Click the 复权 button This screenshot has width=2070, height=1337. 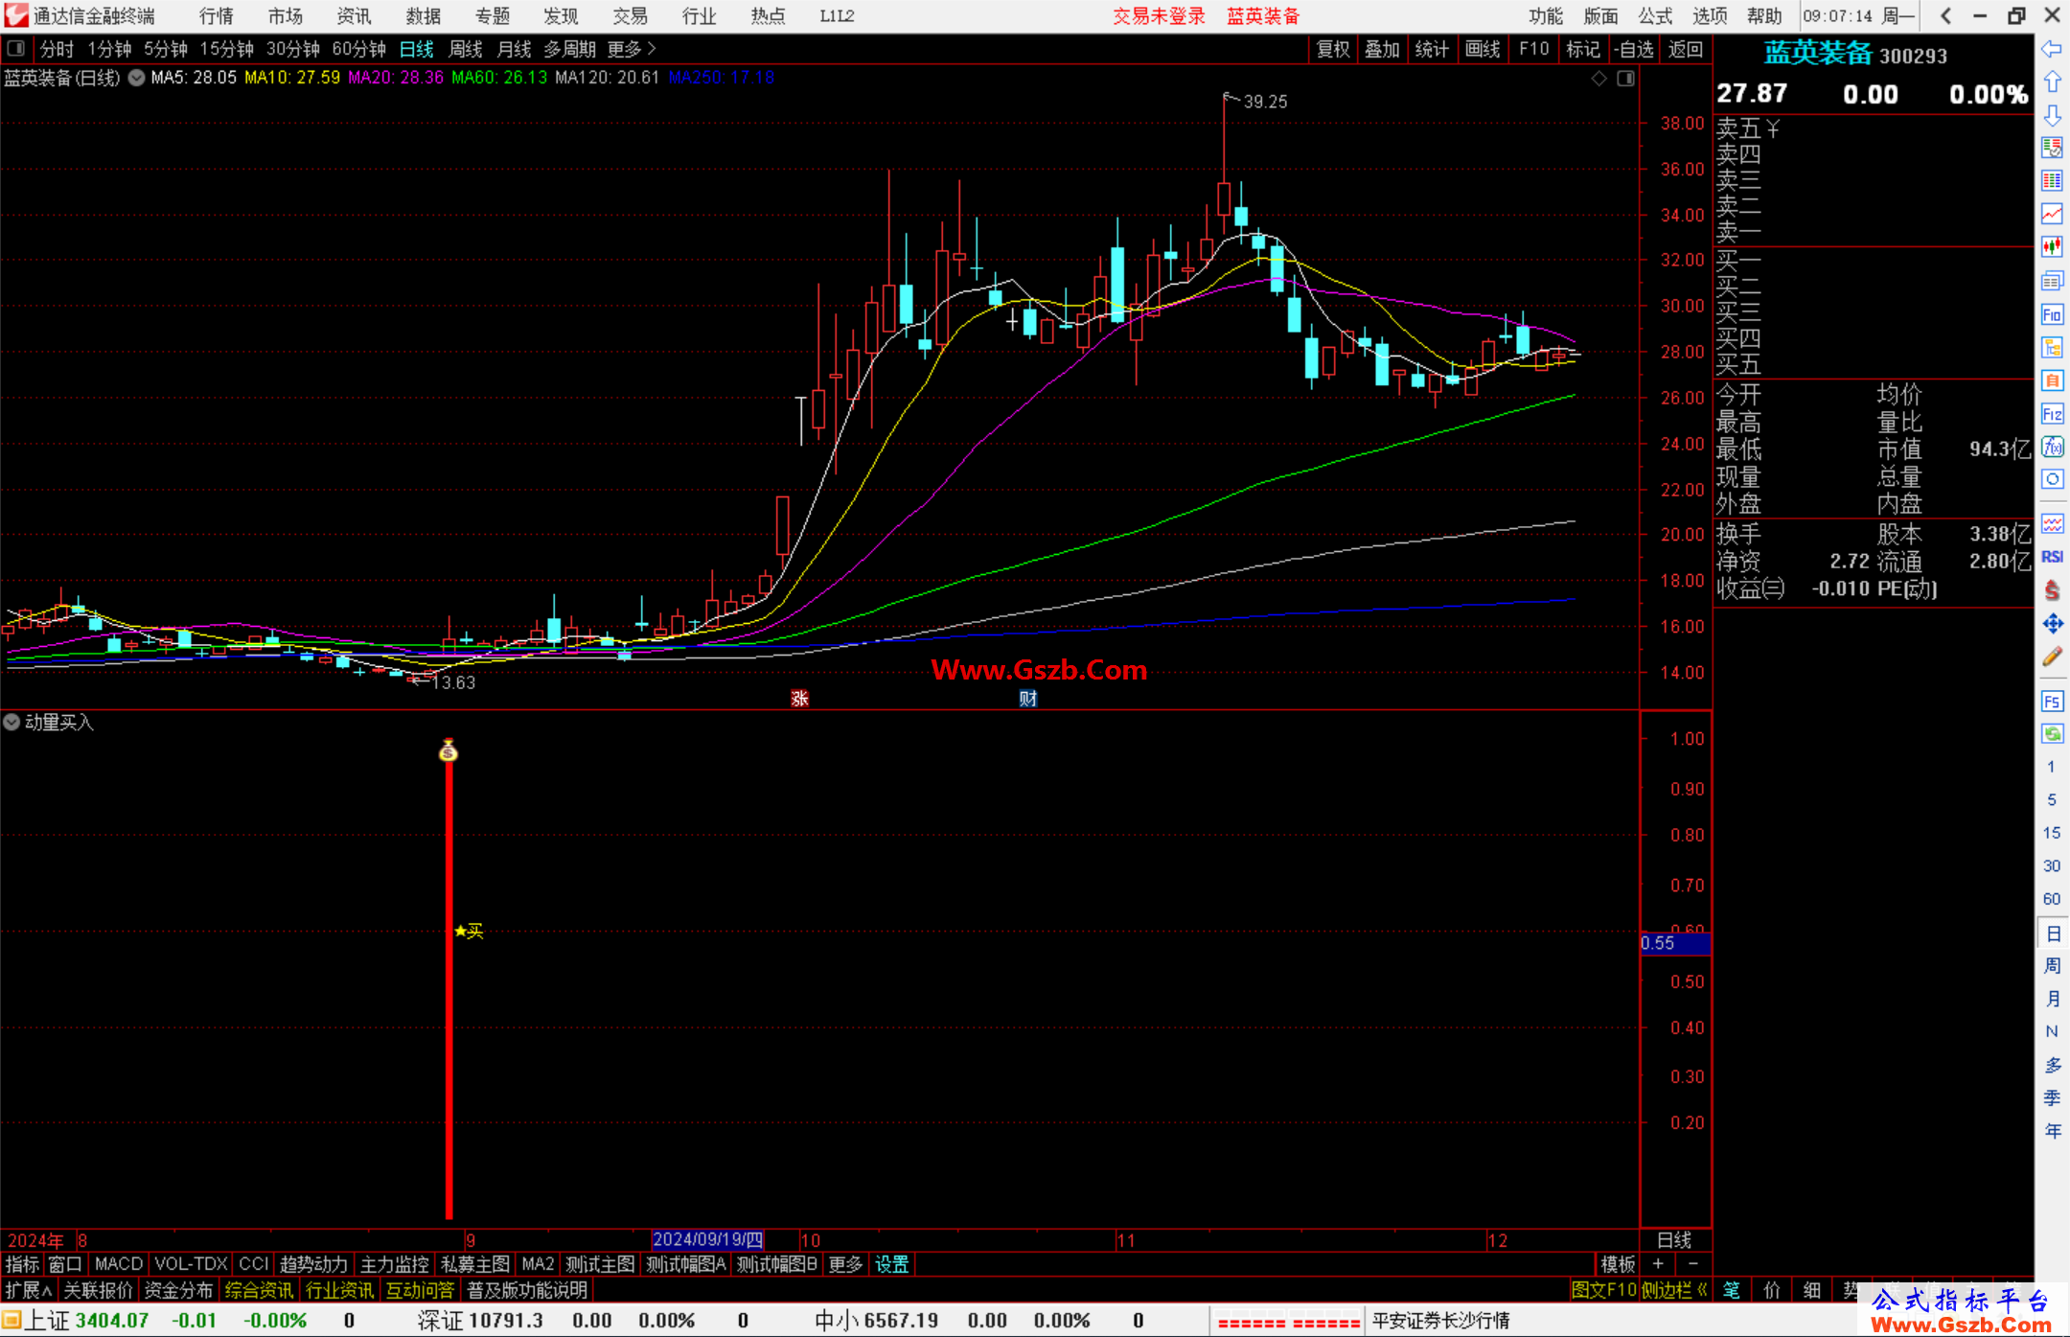pyautogui.click(x=1333, y=49)
